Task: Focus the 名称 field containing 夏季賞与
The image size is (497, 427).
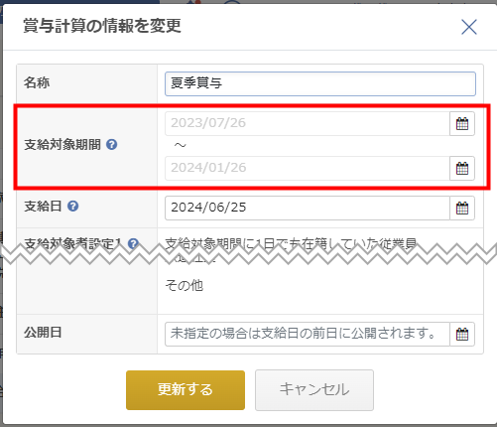Action: pyautogui.click(x=320, y=84)
